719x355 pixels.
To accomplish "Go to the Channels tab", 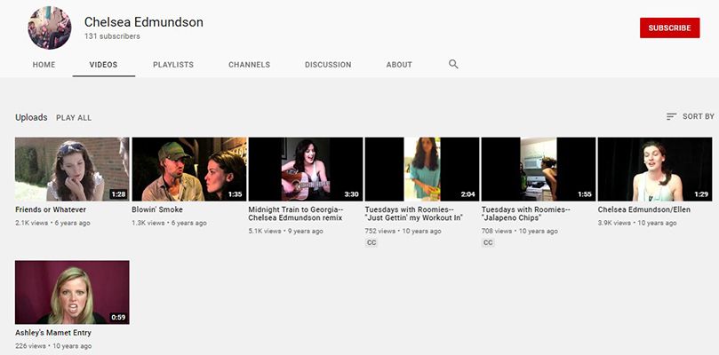I will (x=249, y=65).
